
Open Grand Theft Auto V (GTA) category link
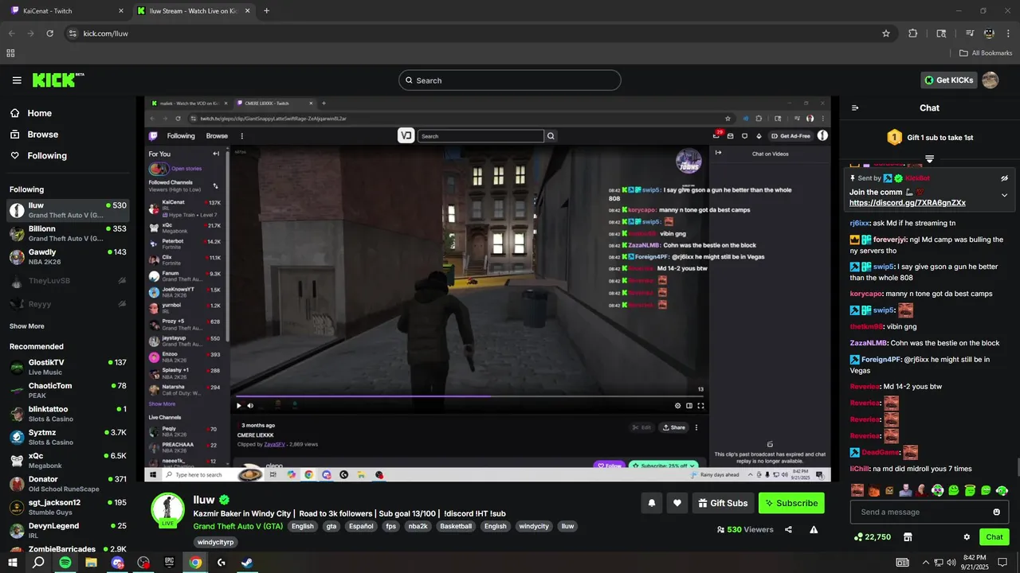coord(237,526)
